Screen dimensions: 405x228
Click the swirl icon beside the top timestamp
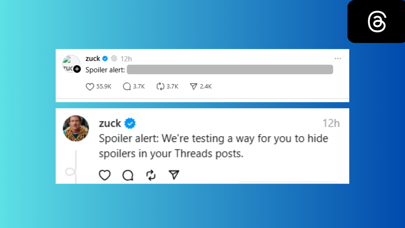point(114,59)
